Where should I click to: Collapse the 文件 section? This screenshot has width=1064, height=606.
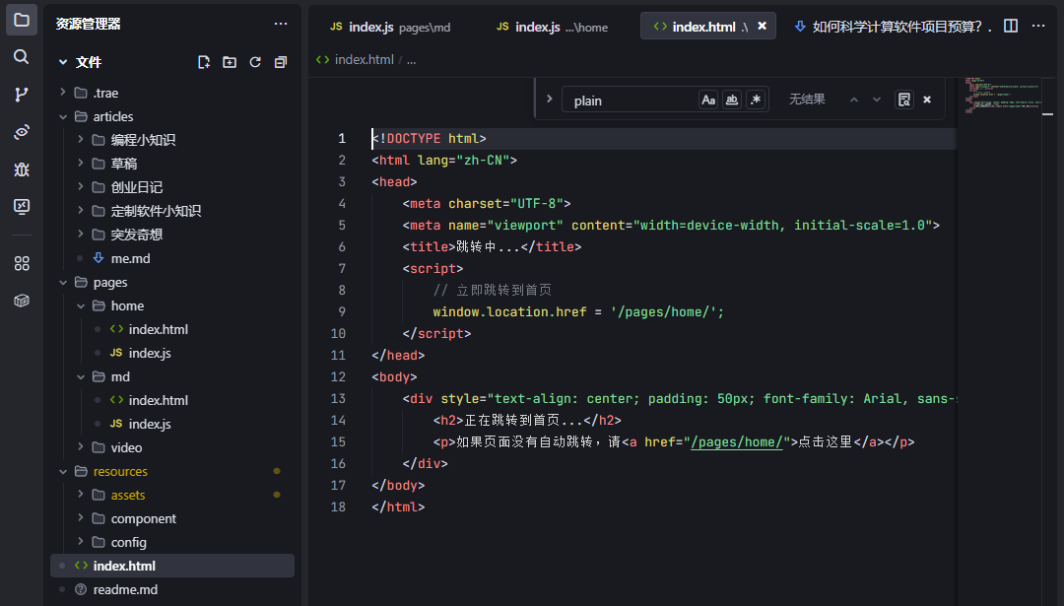63,62
